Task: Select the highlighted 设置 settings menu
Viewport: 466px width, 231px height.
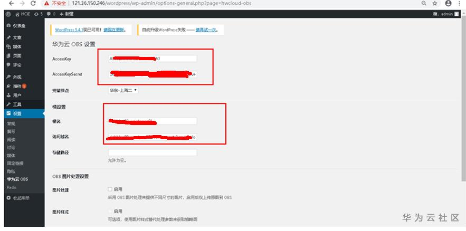Action: [24, 113]
